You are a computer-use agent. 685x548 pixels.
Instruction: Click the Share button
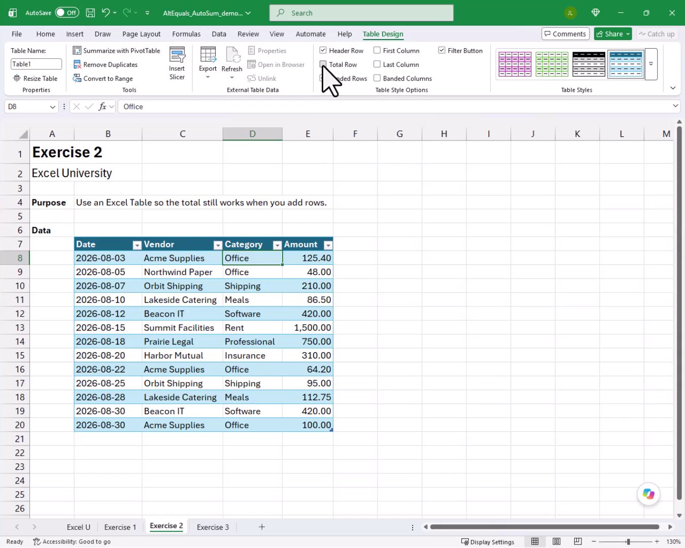[613, 34]
